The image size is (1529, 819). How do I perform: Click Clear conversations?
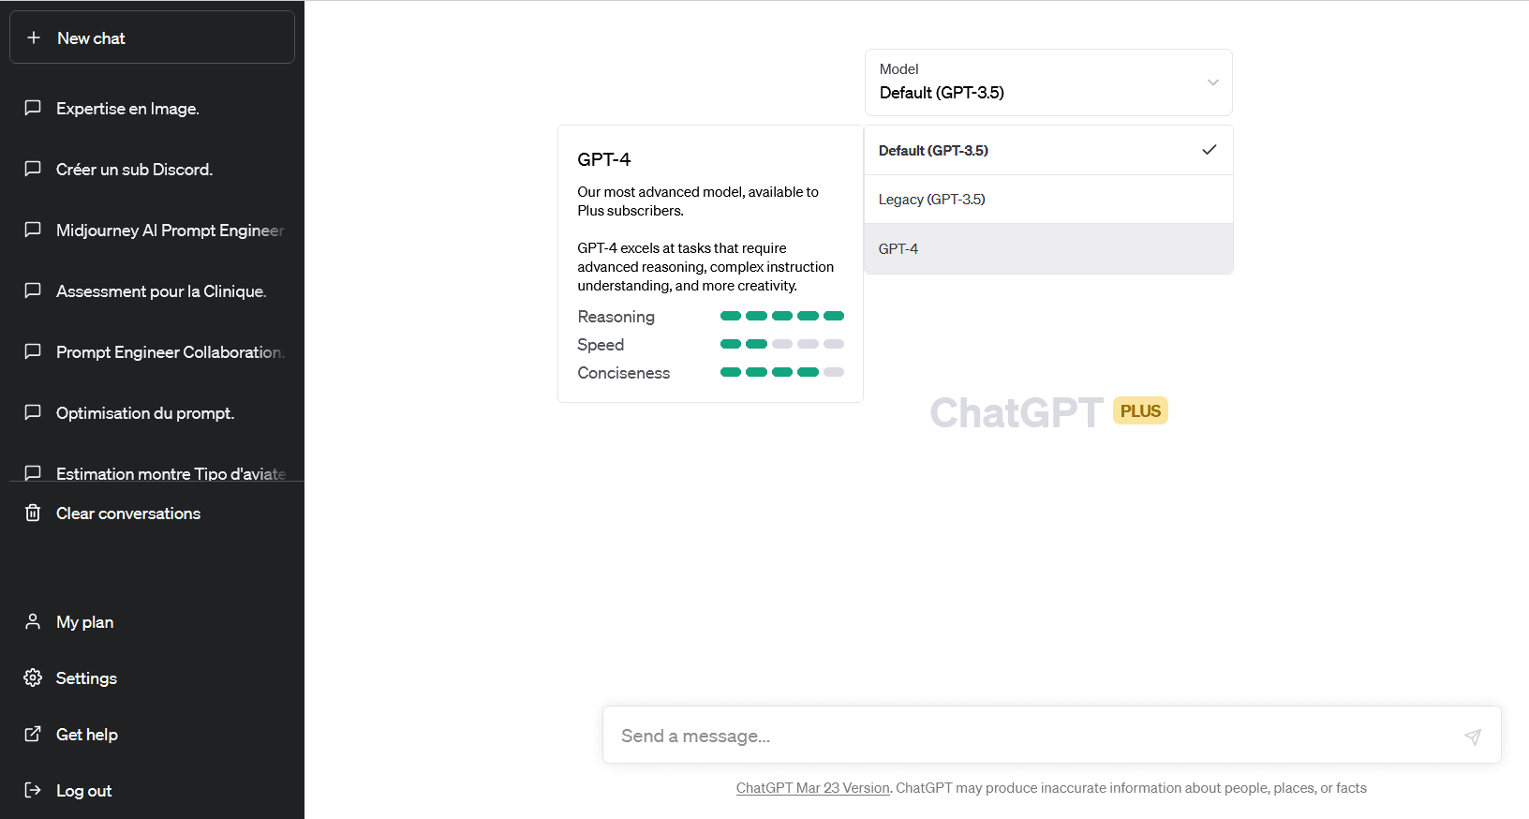pos(152,513)
